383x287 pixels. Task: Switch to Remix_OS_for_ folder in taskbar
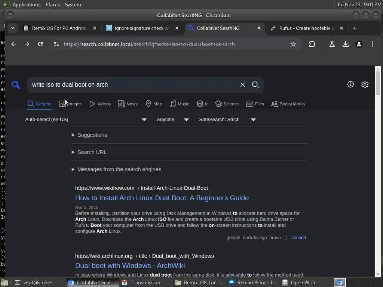pyautogui.click(x=200, y=283)
